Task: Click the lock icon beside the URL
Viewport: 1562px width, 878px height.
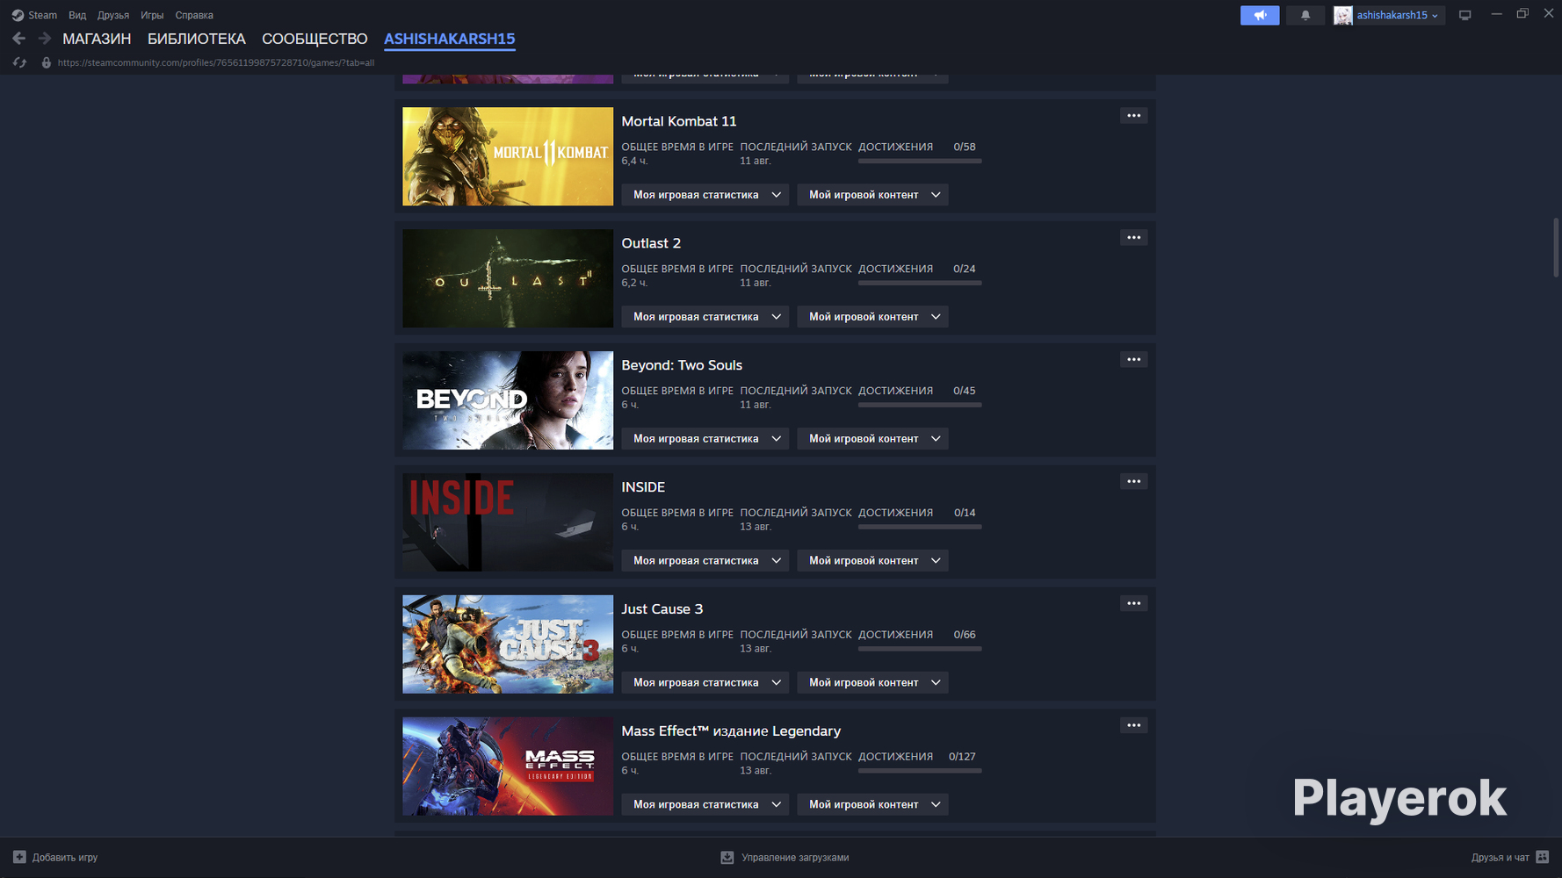Action: coord(47,62)
